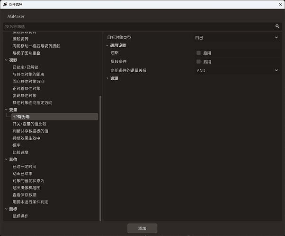This screenshot has height=236, width=285.
Task: Select the HP降为零 condition
Action: (x=54, y=117)
